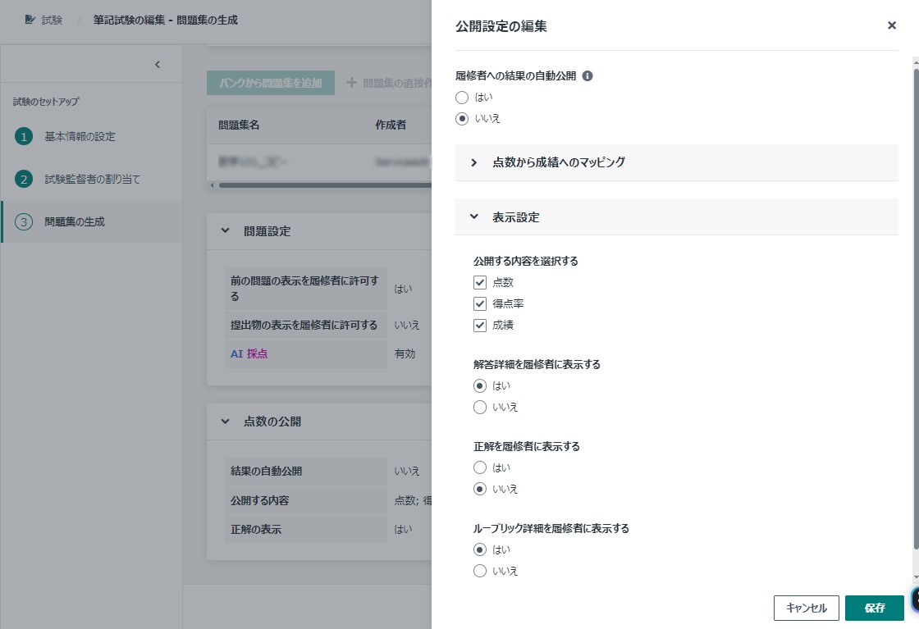Screen dimensions: 919x629
Task: Collapse the 問題設定 section
Action: [226, 231]
